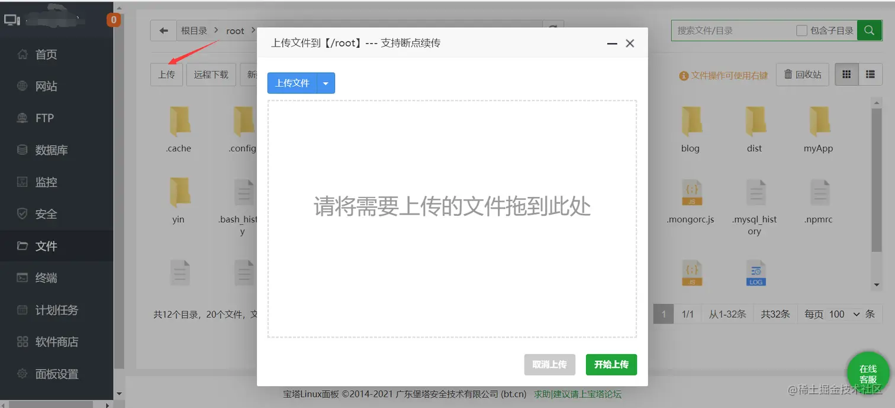Select the .npmrc file
The width and height of the screenshot is (895, 408).
point(818,201)
